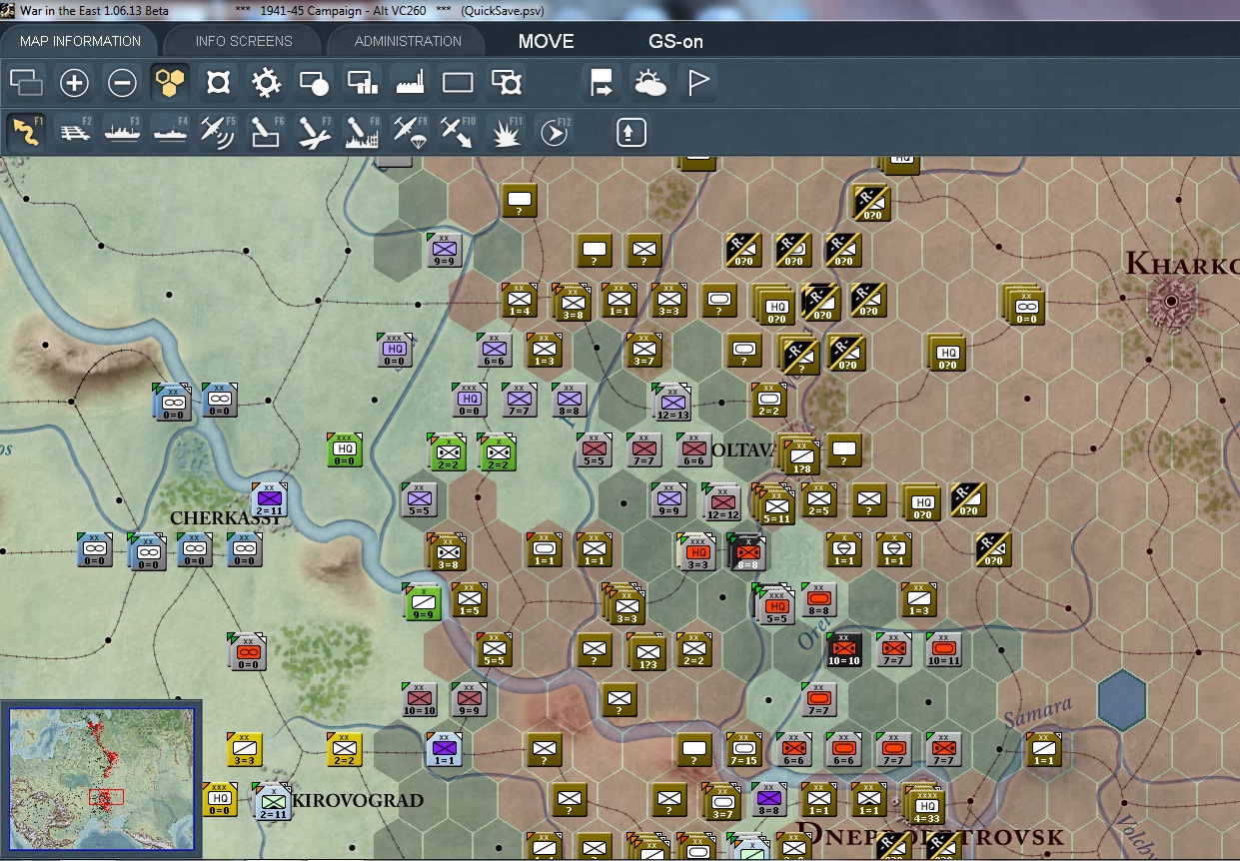Viewport: 1240px width, 861px height.
Task: Click the outlined pennant flag icon
Action: tap(698, 83)
